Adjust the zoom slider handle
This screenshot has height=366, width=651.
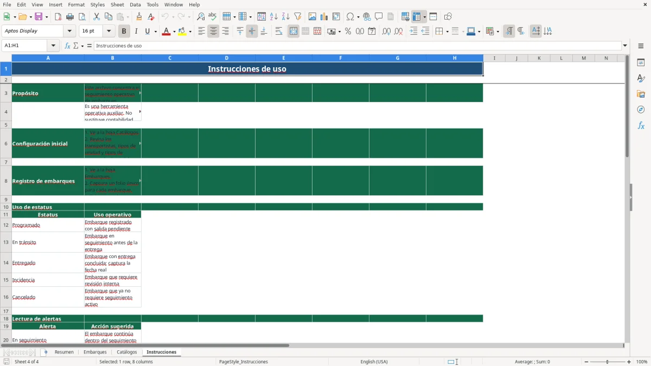pyautogui.click(x=608, y=362)
